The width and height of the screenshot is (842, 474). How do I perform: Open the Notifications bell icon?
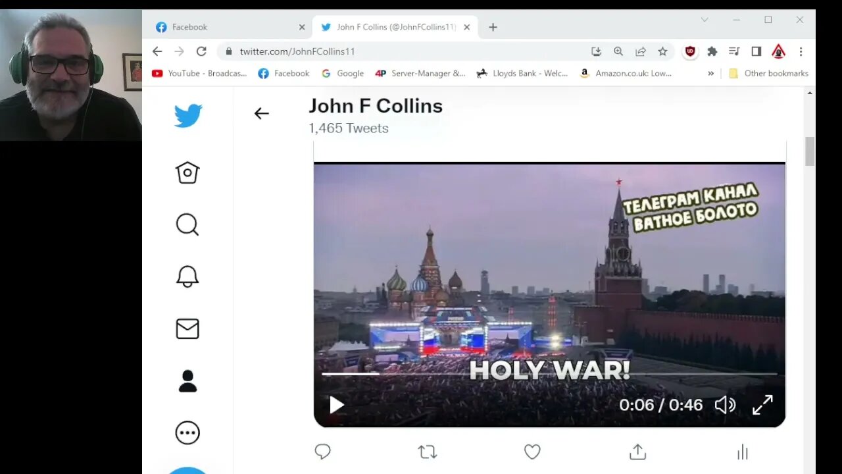click(187, 276)
